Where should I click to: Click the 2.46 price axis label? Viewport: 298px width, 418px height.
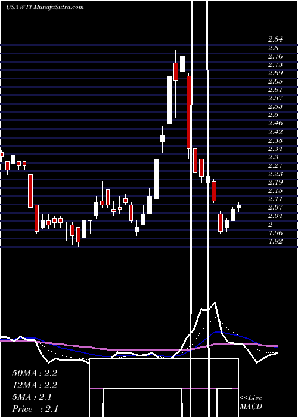click(x=275, y=124)
